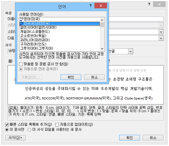The height and width of the screenshot is (146, 169).
Task: Click 확인 in the style dialog
Action: coord(130,138)
